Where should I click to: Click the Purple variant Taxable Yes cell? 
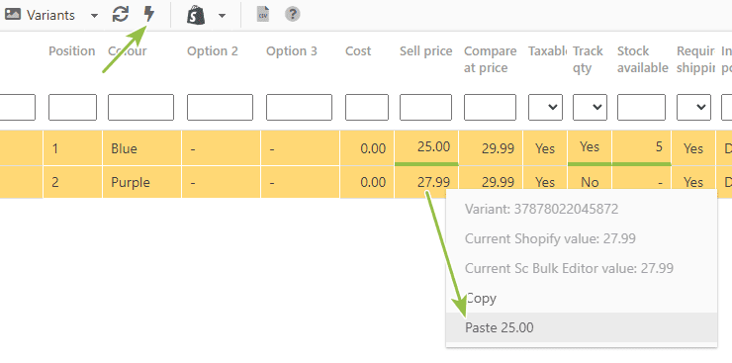pos(545,182)
